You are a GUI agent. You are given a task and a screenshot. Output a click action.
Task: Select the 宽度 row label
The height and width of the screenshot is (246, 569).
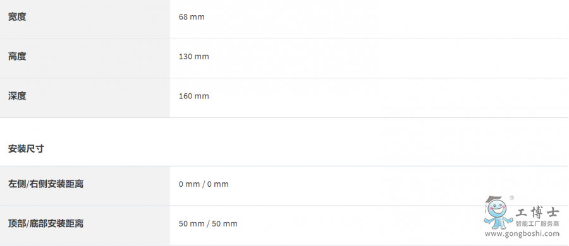[17, 16]
